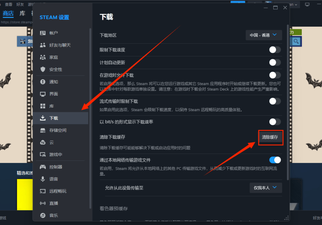
Task: Open 控制器 via the gamepad icon
Action: pyautogui.click(x=43, y=167)
